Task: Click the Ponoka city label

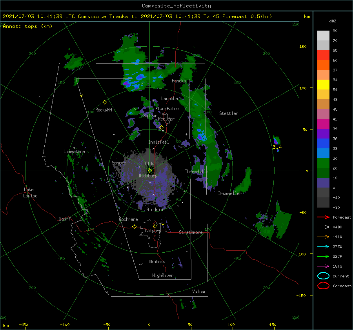Action: [x=179, y=81]
